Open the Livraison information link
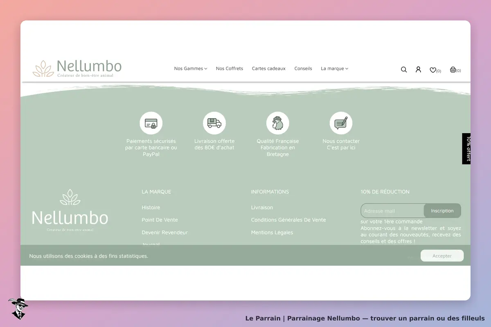This screenshot has height=327, width=491. pos(262,208)
